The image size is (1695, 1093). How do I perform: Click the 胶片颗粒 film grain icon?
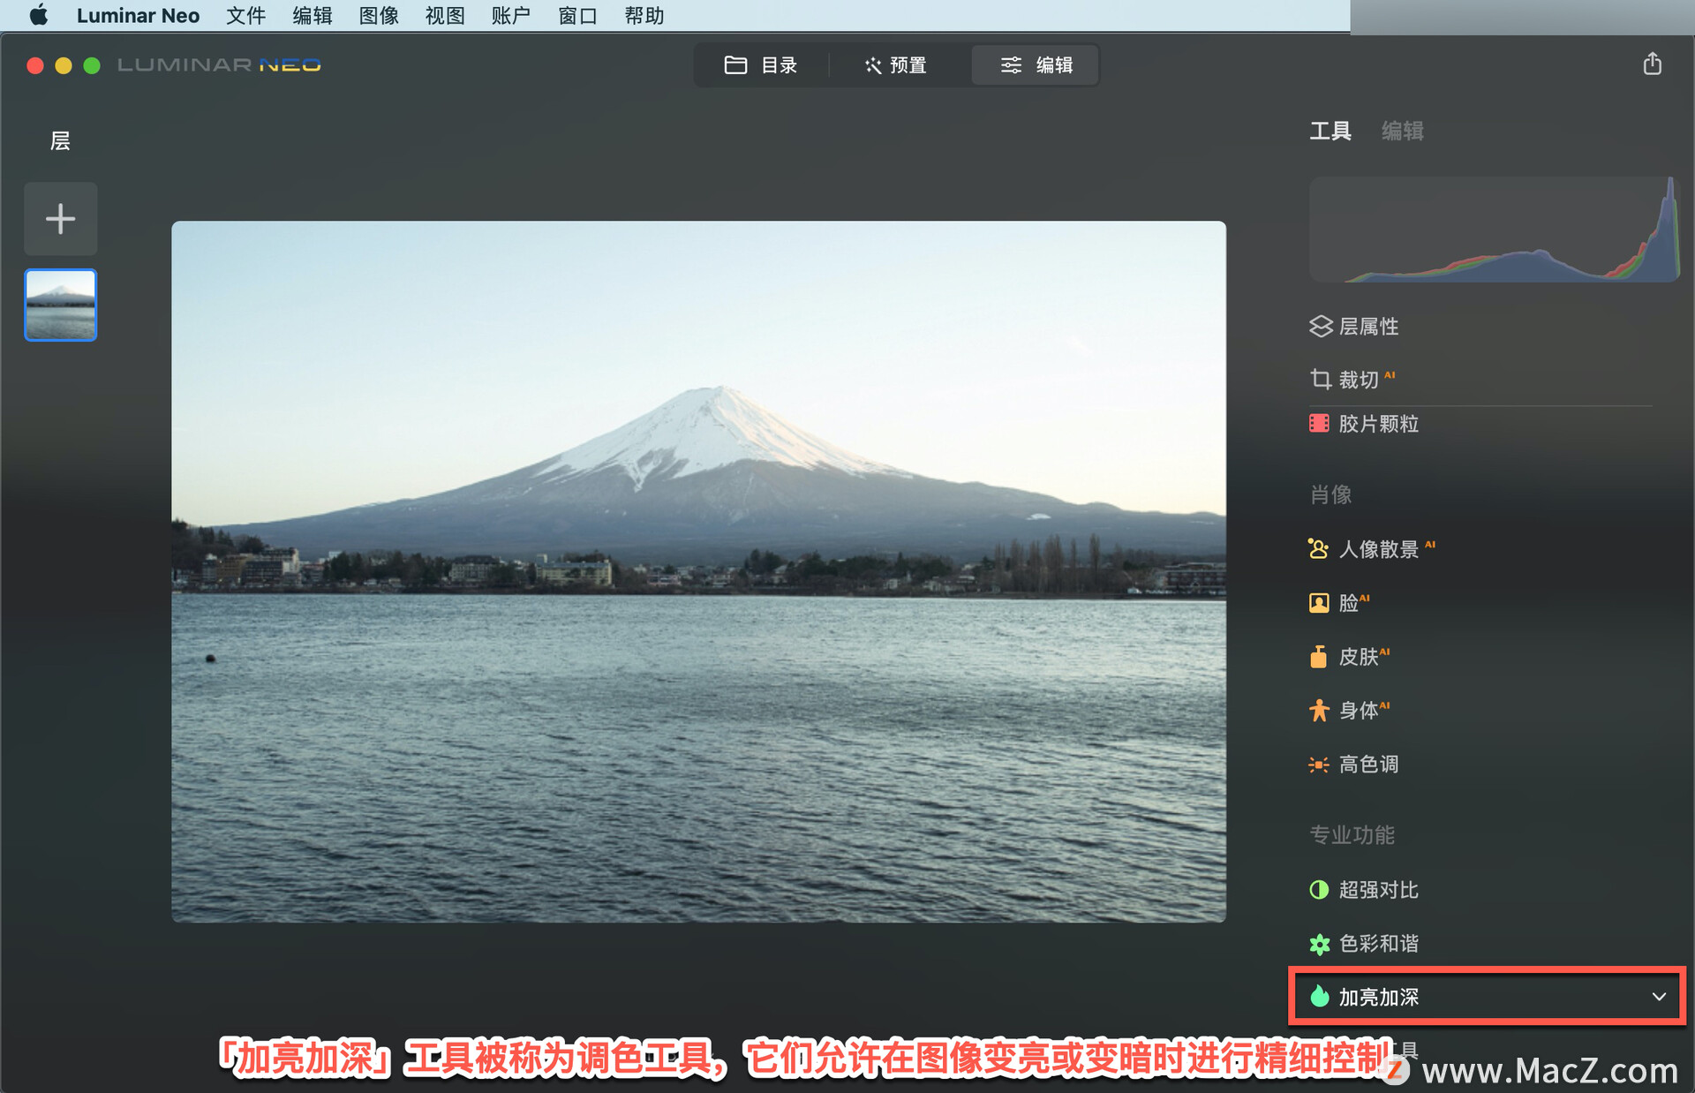[x=1319, y=424]
